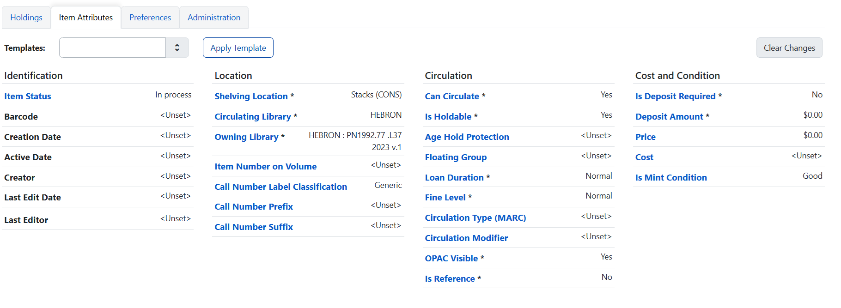The height and width of the screenshot is (308, 841).
Task: Change the Loan Duration value
Action: 454,177
